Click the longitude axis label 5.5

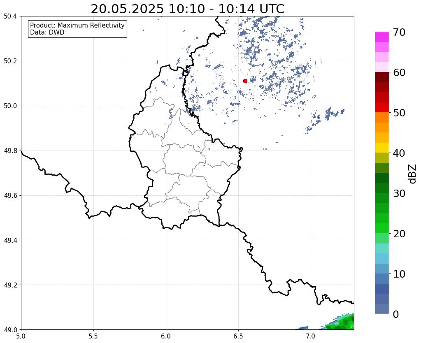[x=93, y=336]
